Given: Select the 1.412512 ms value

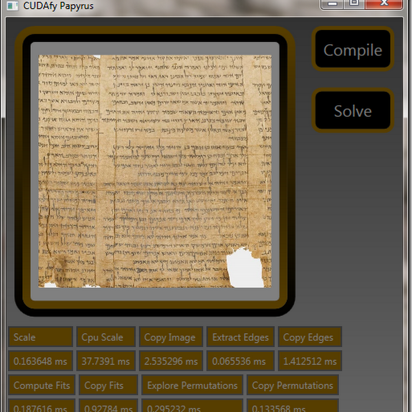Looking at the screenshot, I should coord(310,361).
